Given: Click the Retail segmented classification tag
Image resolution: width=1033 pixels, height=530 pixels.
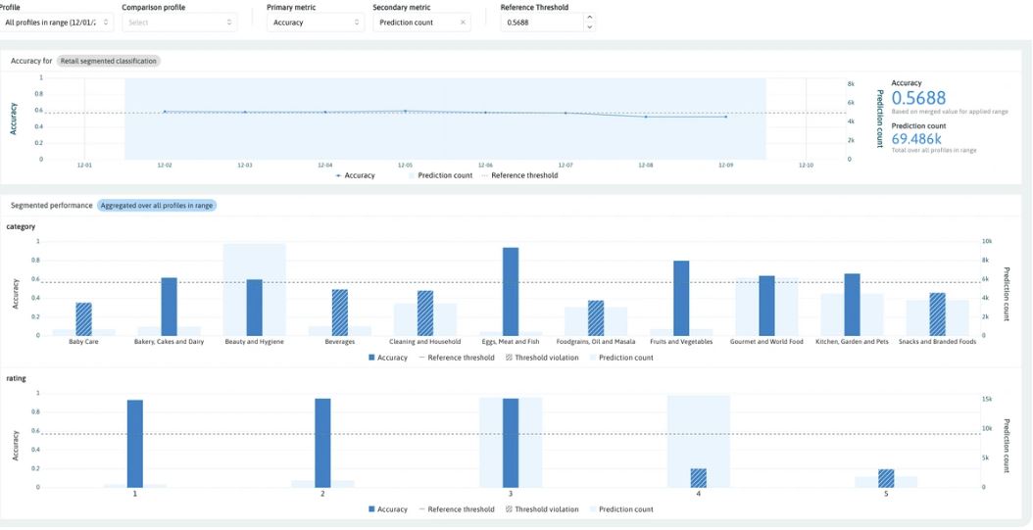Looking at the screenshot, I should 108,61.
